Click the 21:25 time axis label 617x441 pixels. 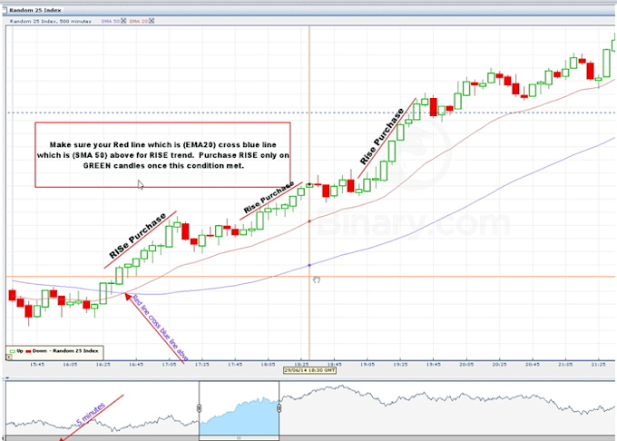pos(599,364)
